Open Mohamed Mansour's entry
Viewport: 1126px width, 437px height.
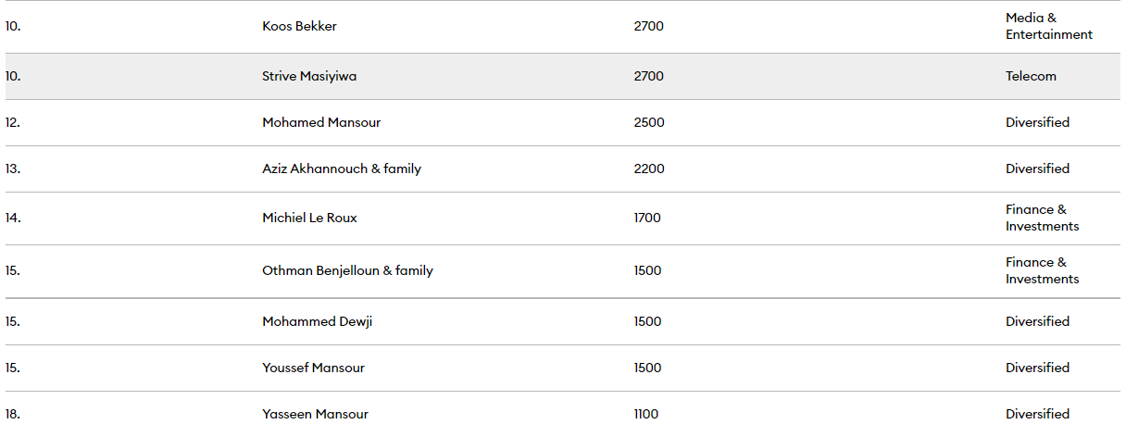pos(321,122)
